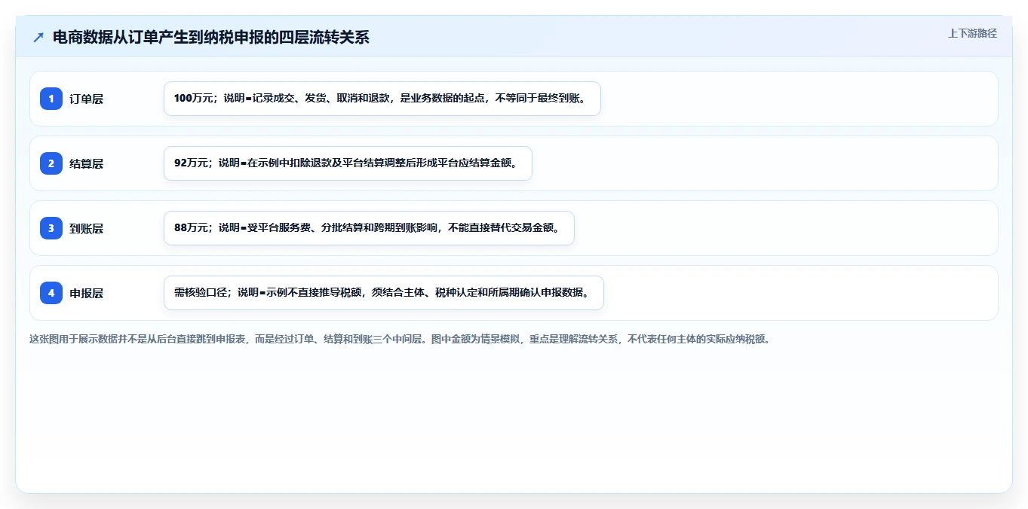Click the page title about 四层流转关系

[211, 37]
